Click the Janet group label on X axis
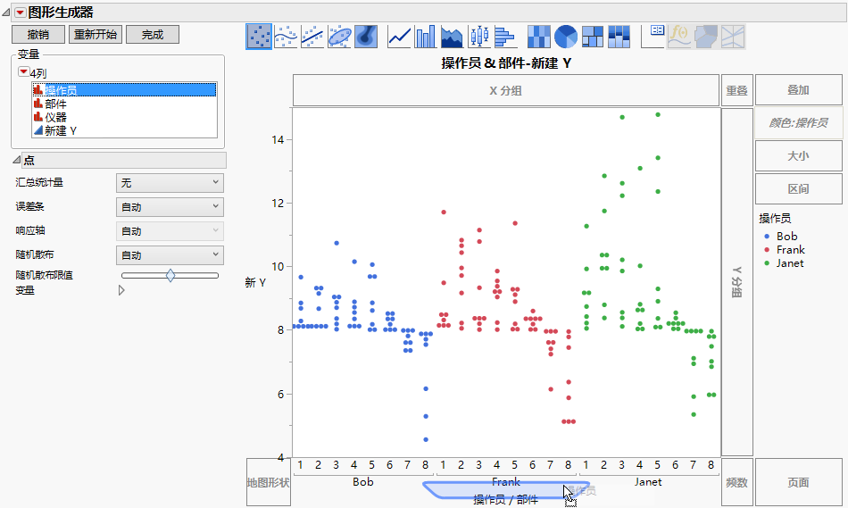 click(x=648, y=481)
